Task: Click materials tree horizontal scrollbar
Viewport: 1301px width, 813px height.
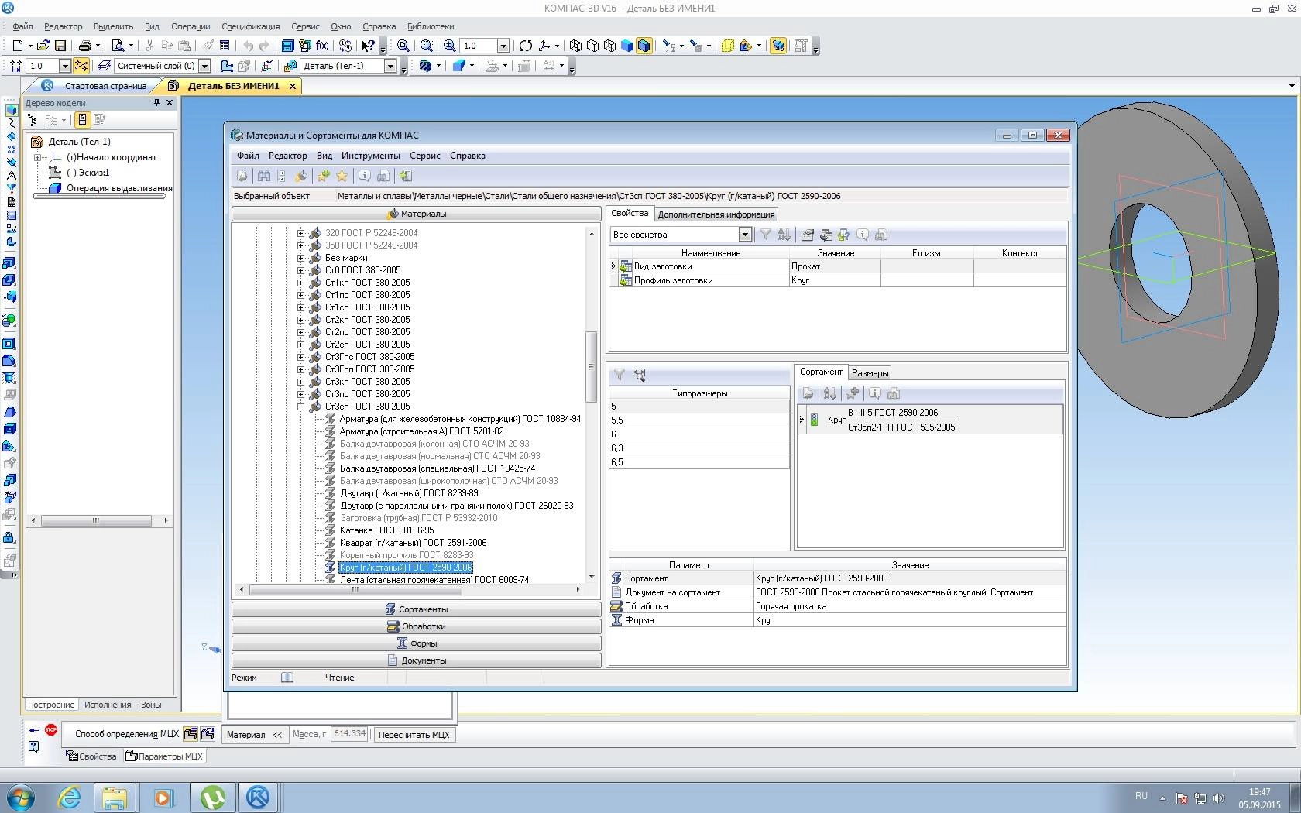Action: (355, 590)
